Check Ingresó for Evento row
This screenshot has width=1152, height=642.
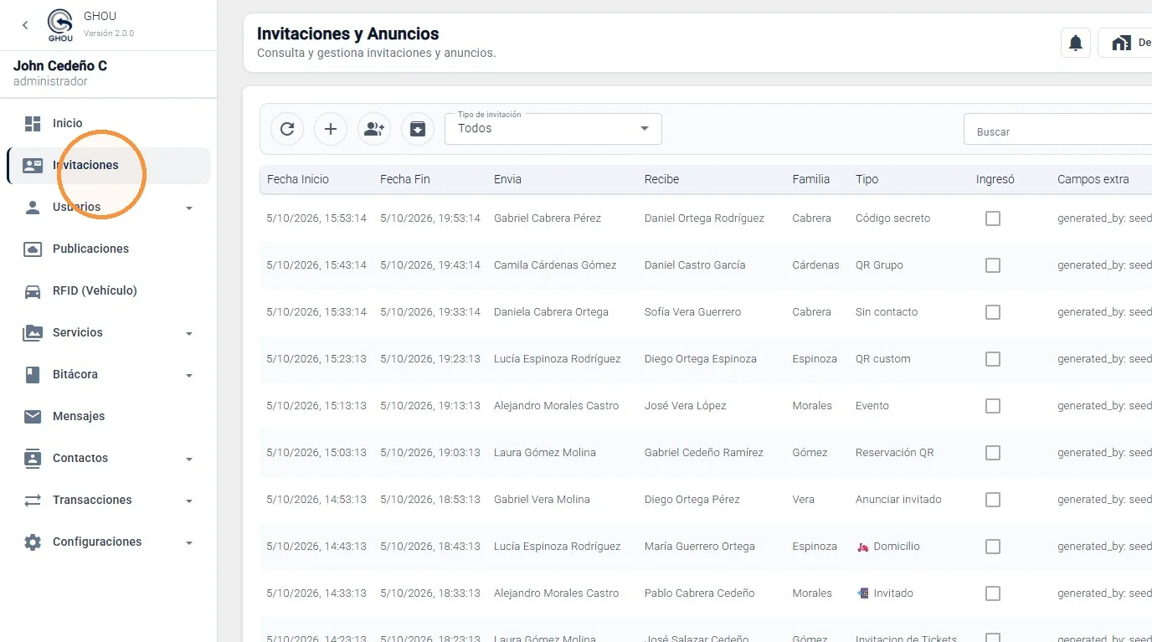[x=993, y=406]
